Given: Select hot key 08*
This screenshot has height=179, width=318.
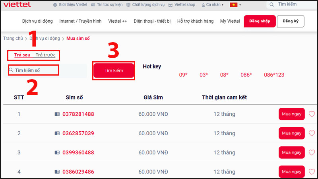Looking at the screenshot, I should (x=224, y=75).
